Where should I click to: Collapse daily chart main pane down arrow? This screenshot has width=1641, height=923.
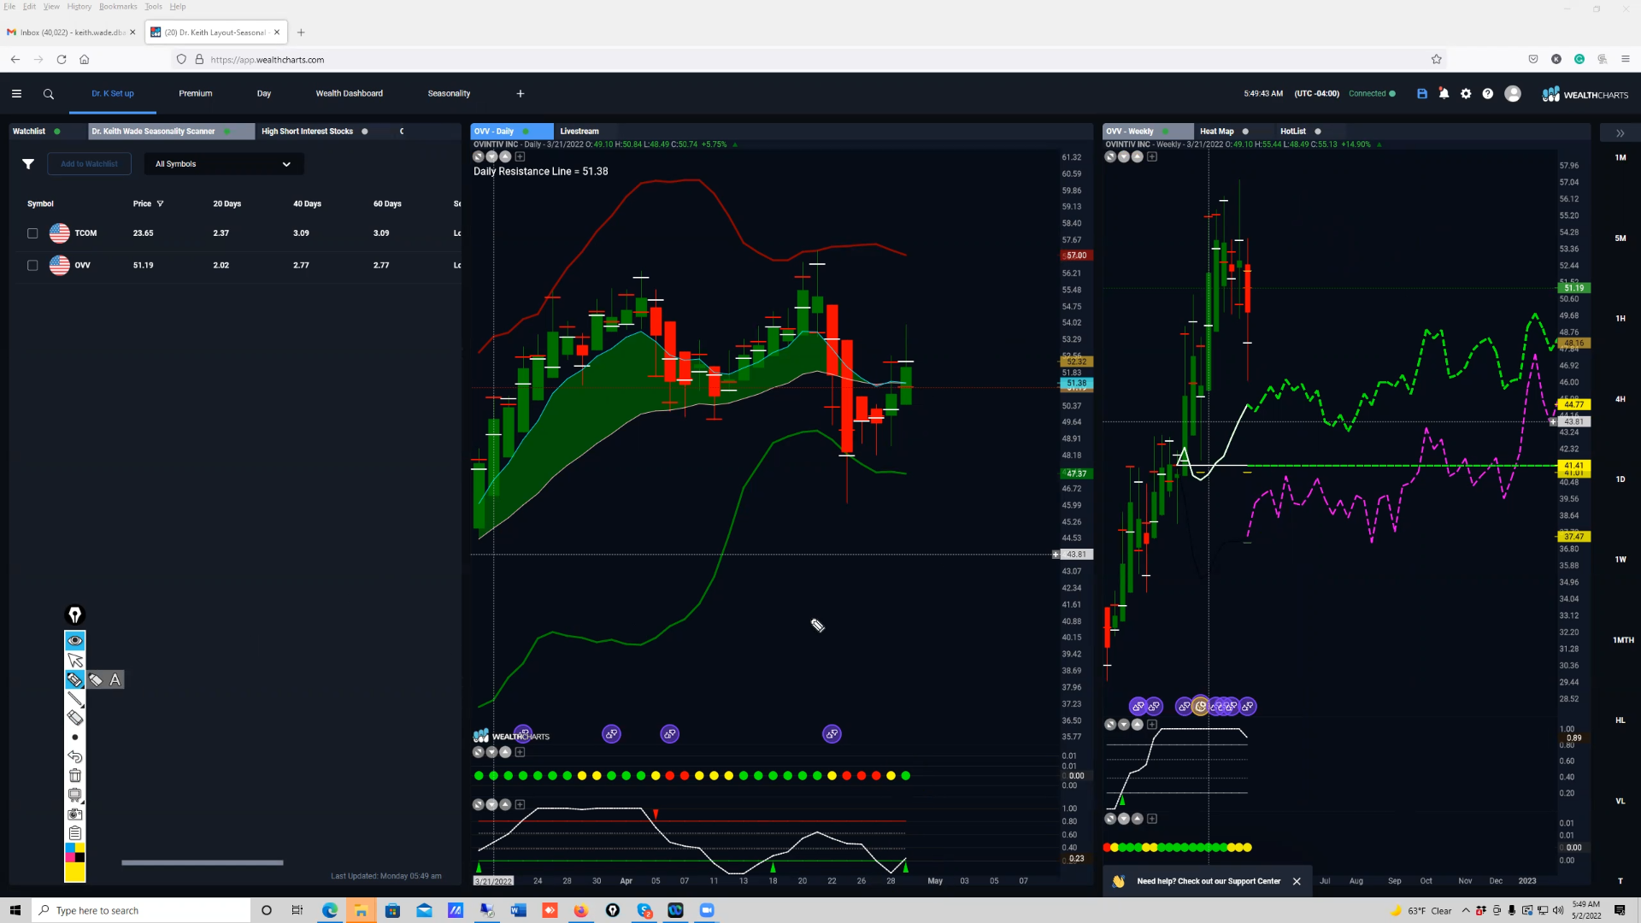pyautogui.click(x=492, y=156)
